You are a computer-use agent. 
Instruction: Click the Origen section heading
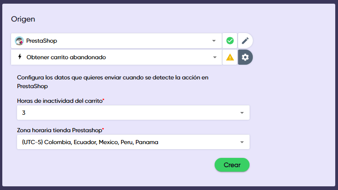[x=23, y=19]
